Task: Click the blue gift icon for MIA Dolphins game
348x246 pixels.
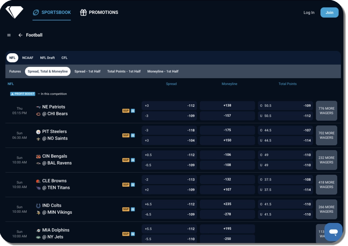Action: [x=133, y=234]
